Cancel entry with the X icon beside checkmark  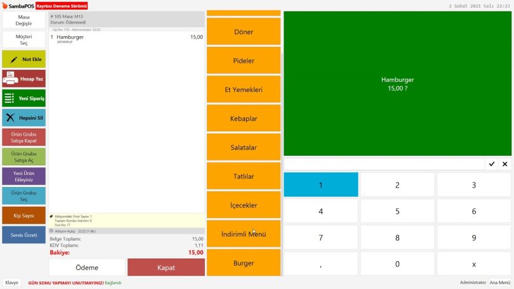pos(505,164)
